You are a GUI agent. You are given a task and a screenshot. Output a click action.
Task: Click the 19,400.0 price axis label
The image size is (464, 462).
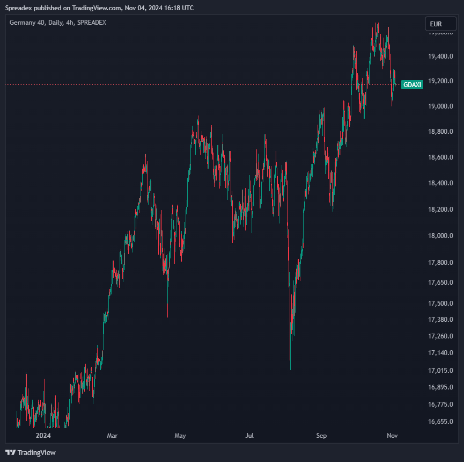(x=440, y=56)
